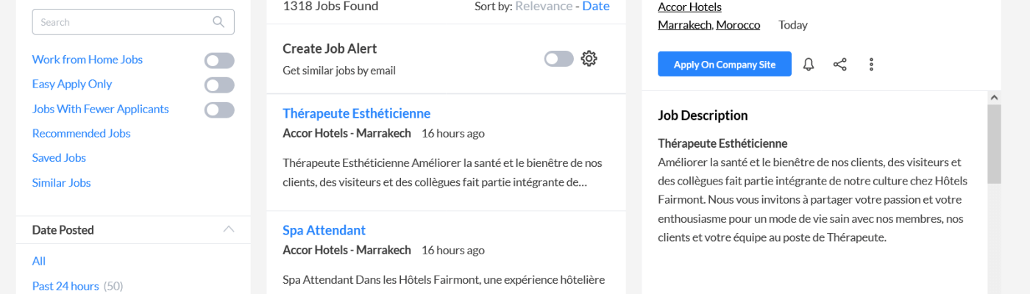Sort results by Date
Viewport: 1030px width, 294px height.
pyautogui.click(x=596, y=7)
